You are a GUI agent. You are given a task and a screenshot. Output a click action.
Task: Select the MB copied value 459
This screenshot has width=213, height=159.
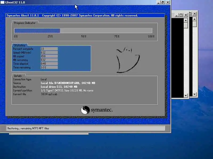click(49, 56)
